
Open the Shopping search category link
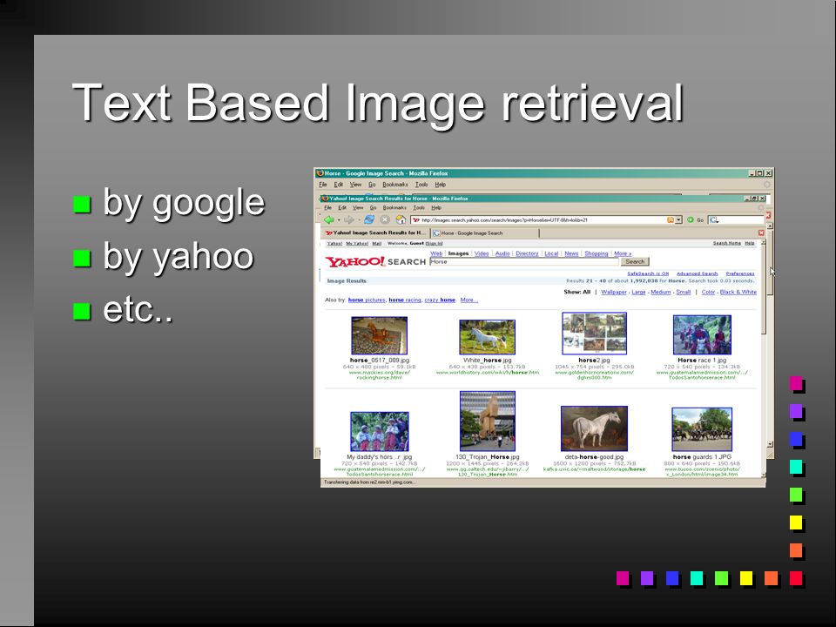(x=596, y=253)
